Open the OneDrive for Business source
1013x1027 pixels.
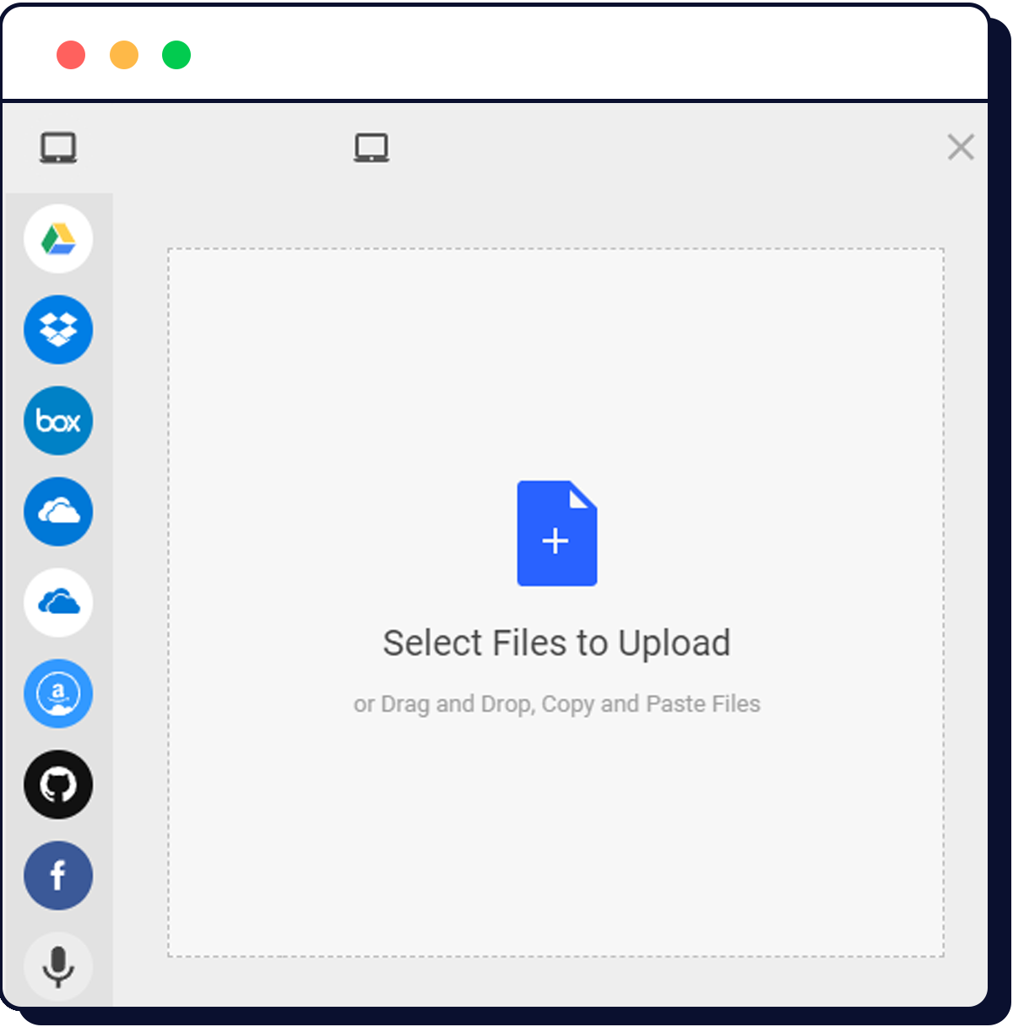click(x=57, y=602)
